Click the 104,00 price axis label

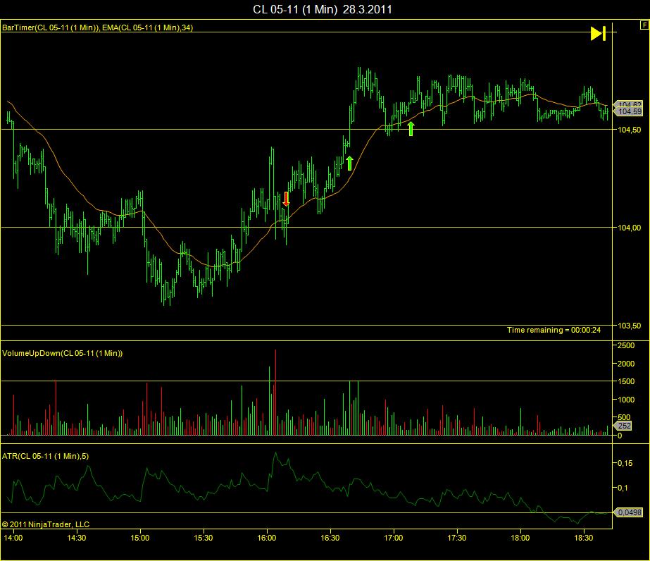click(630, 228)
